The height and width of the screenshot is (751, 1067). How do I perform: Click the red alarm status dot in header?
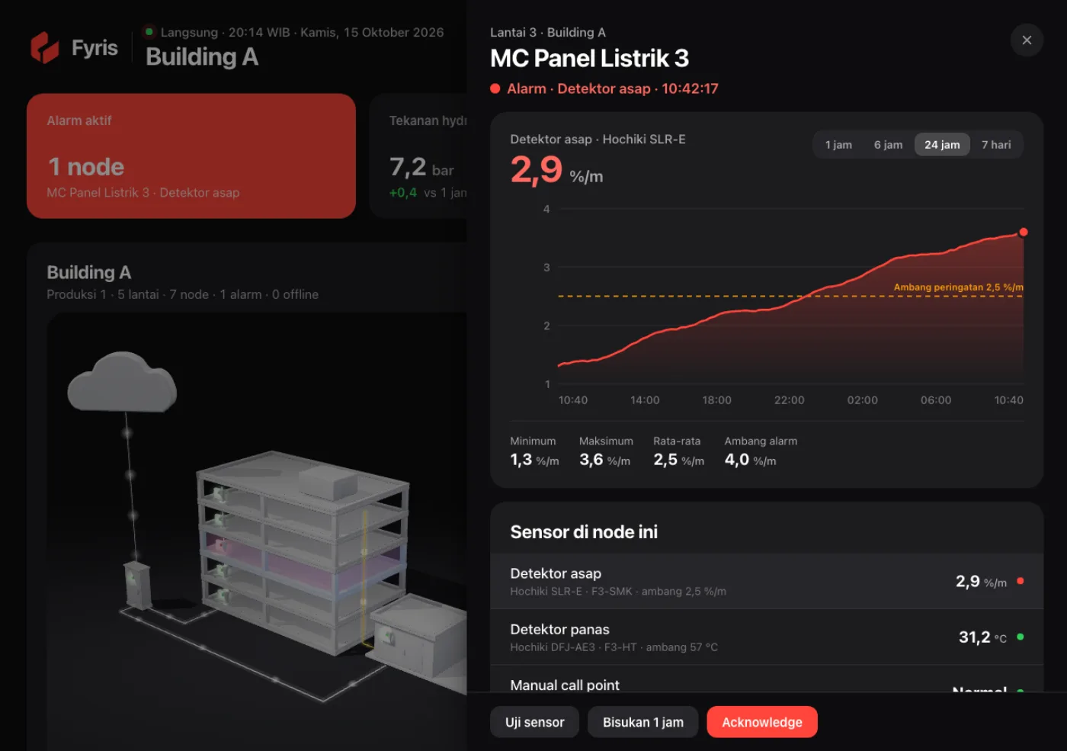pyautogui.click(x=495, y=88)
